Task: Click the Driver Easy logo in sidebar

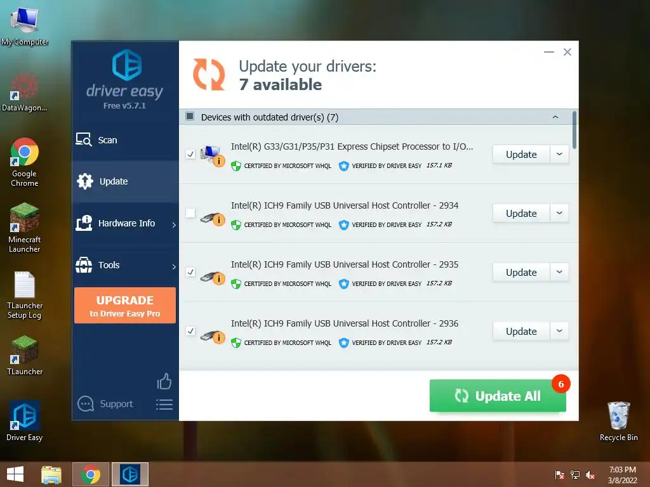Action: (x=126, y=65)
